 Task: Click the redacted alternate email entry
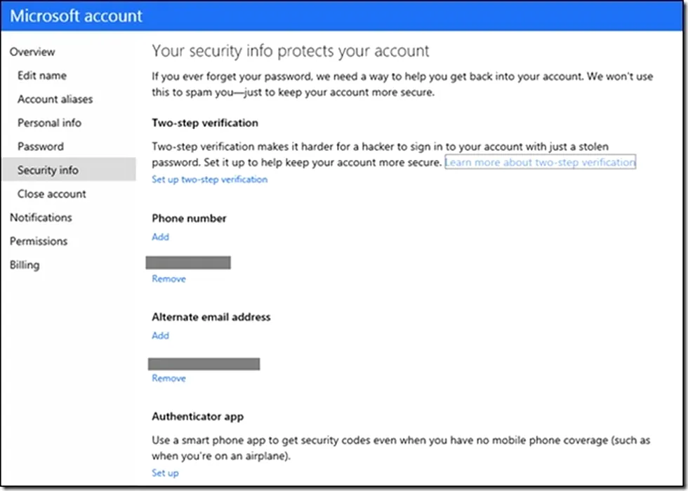click(x=204, y=364)
